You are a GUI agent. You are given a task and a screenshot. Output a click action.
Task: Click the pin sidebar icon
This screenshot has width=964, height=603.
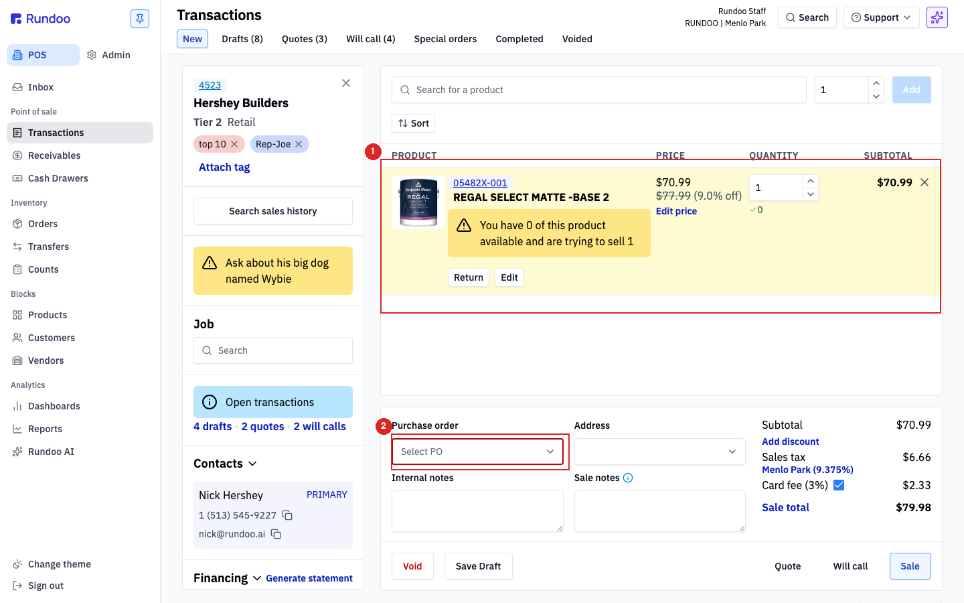140,19
